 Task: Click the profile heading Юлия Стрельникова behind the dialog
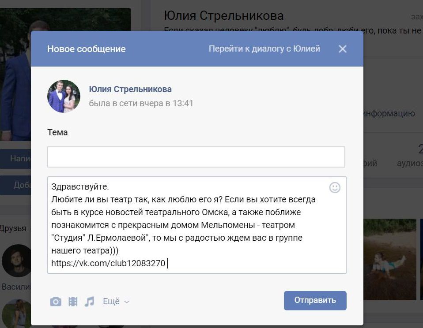point(224,15)
